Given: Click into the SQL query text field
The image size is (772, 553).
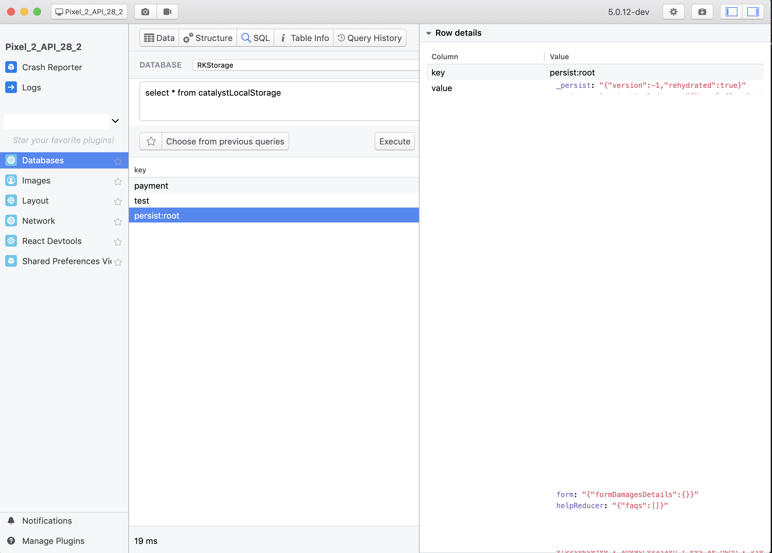Looking at the screenshot, I should pyautogui.click(x=279, y=101).
